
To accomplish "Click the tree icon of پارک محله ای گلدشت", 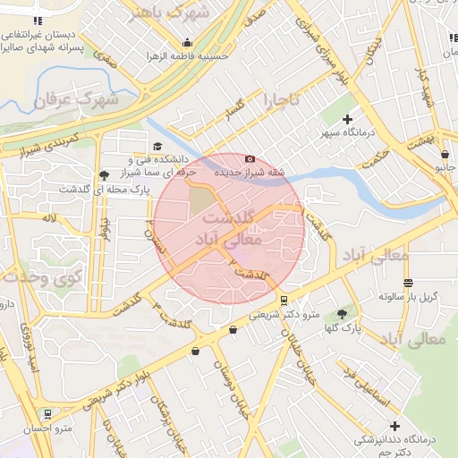I will tap(104, 175).
